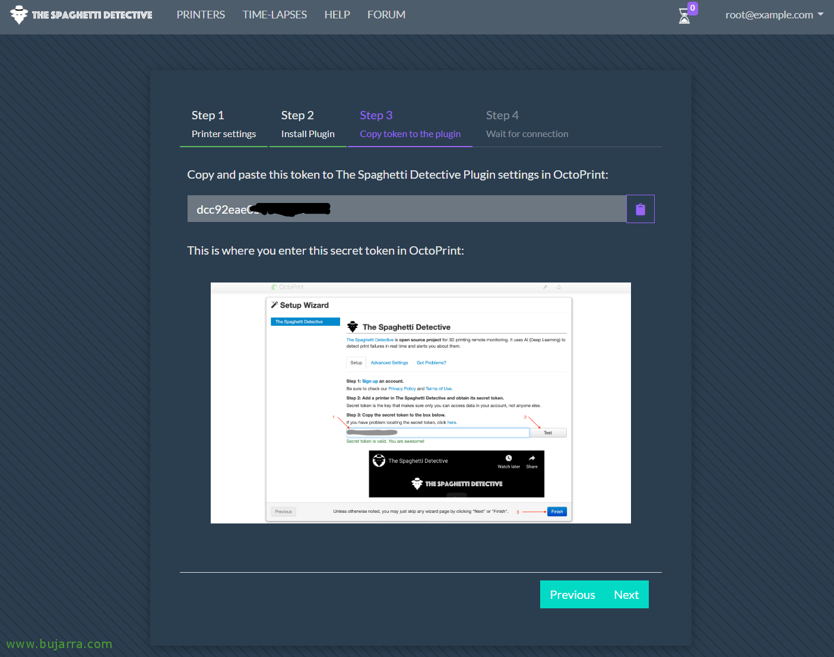Go to the FORUM link
This screenshot has height=657, width=834.
[x=386, y=15]
